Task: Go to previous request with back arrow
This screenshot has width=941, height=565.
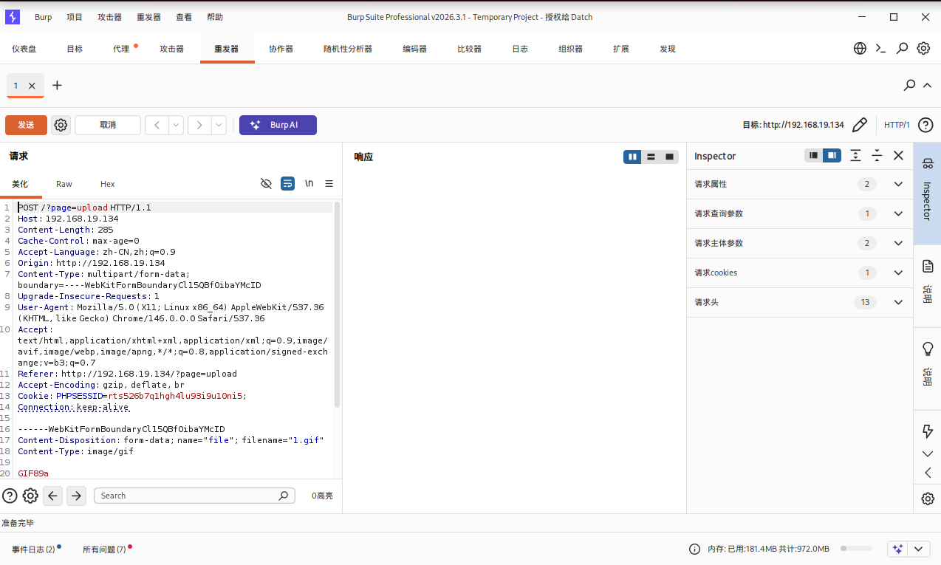Action: point(157,125)
